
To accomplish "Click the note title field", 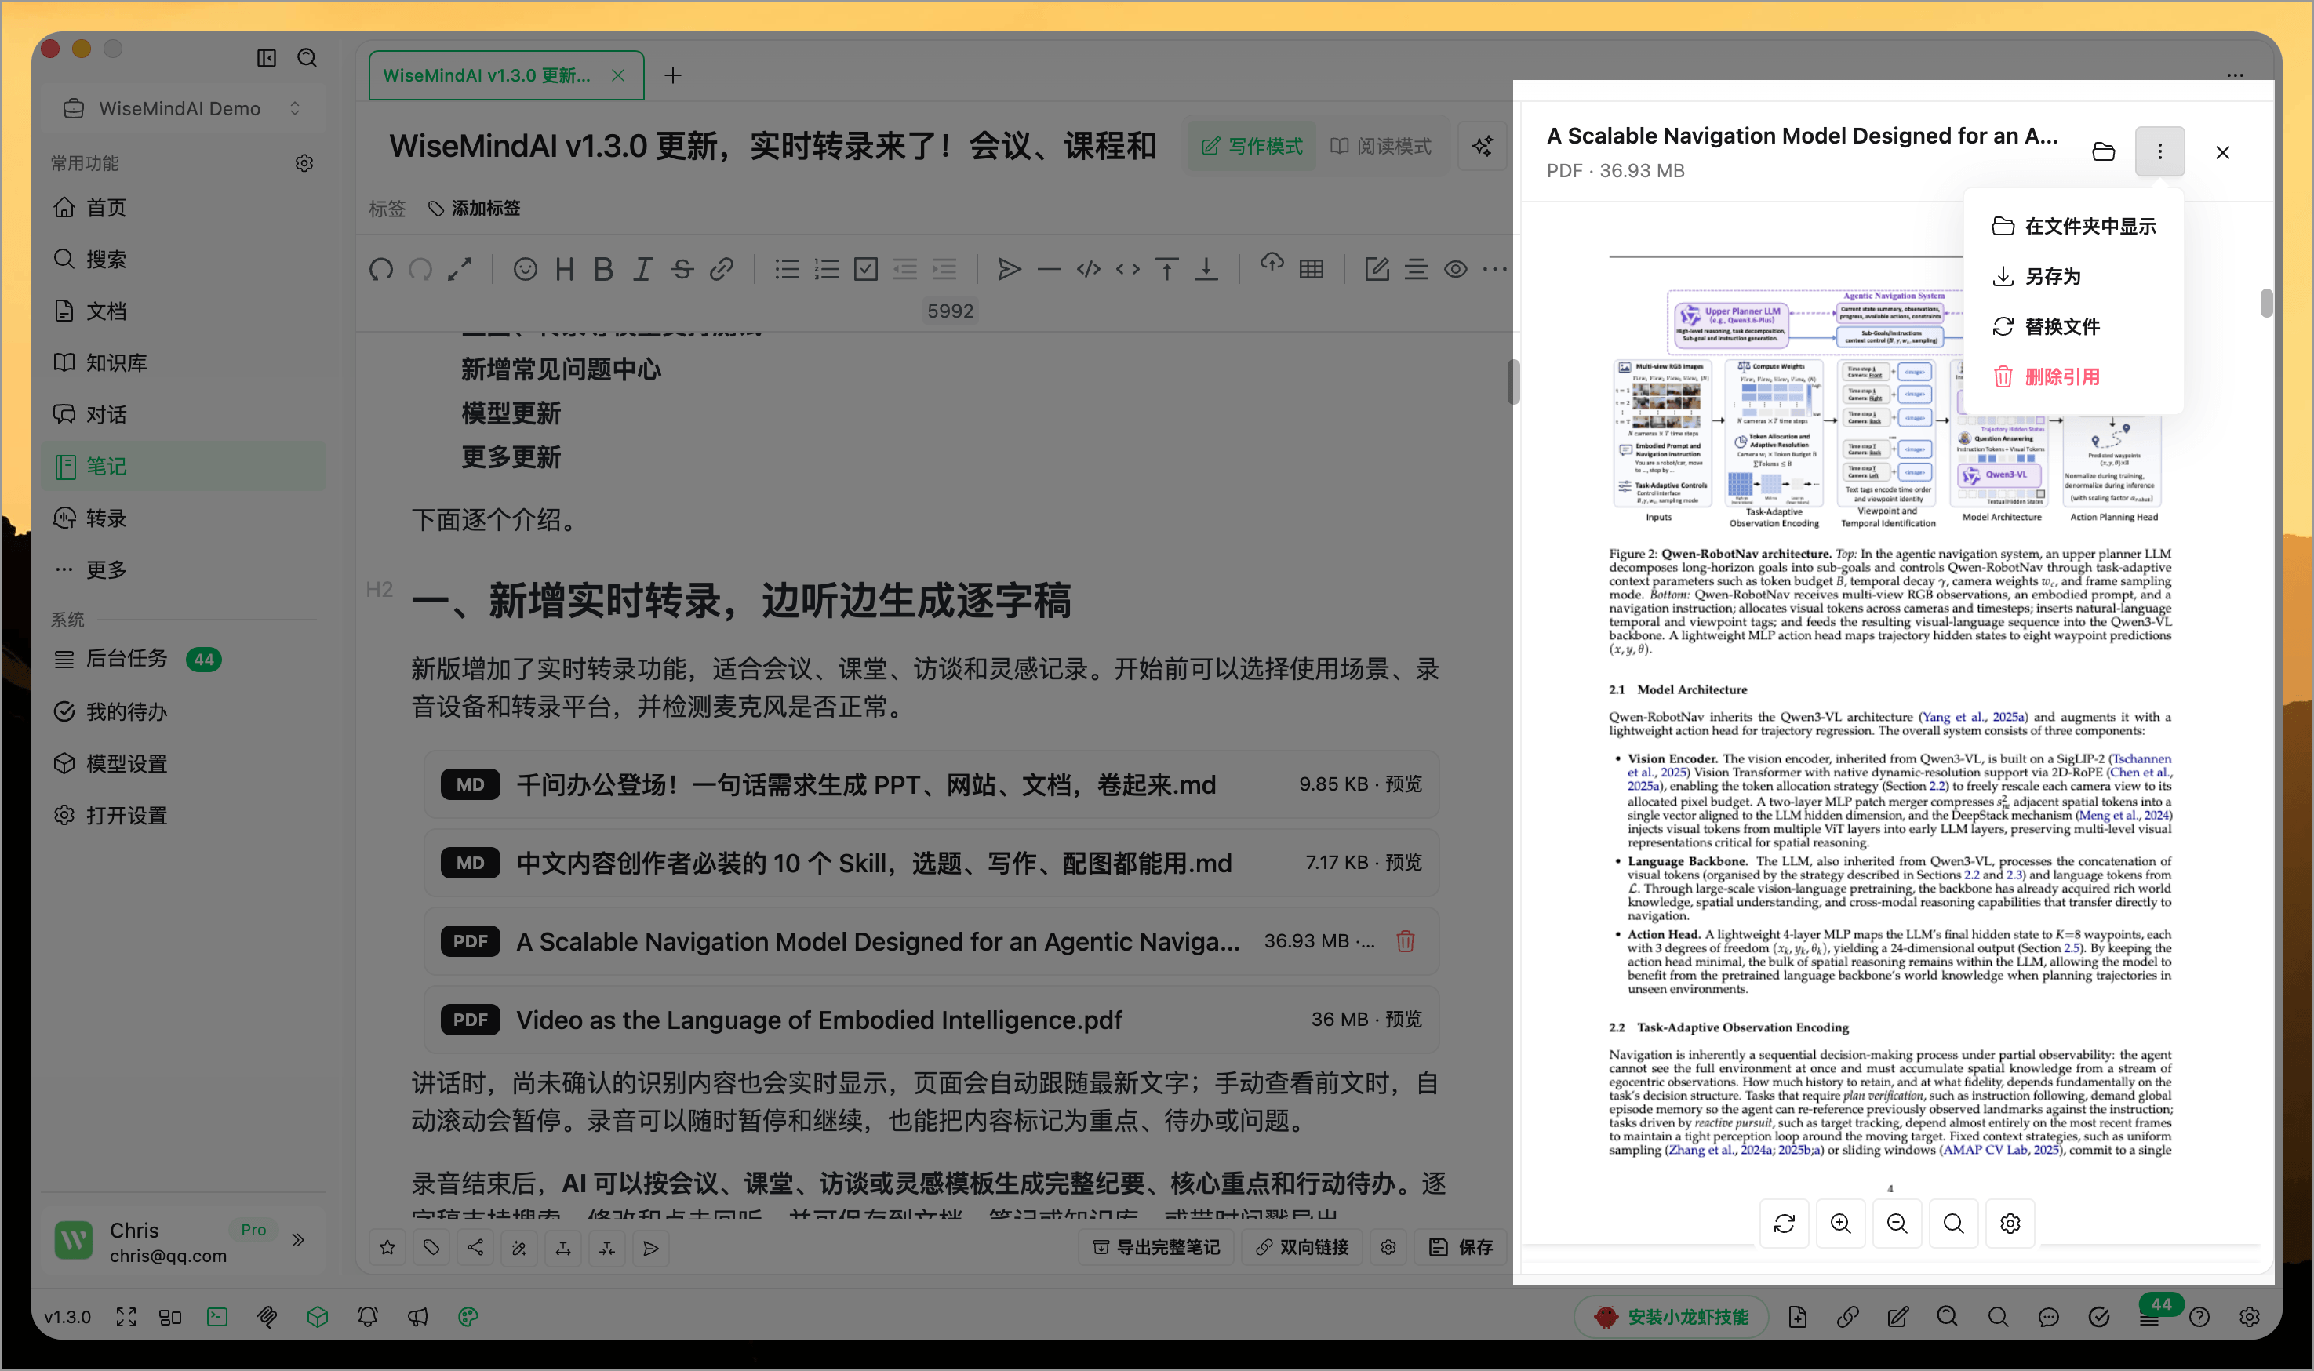I will tap(774, 146).
